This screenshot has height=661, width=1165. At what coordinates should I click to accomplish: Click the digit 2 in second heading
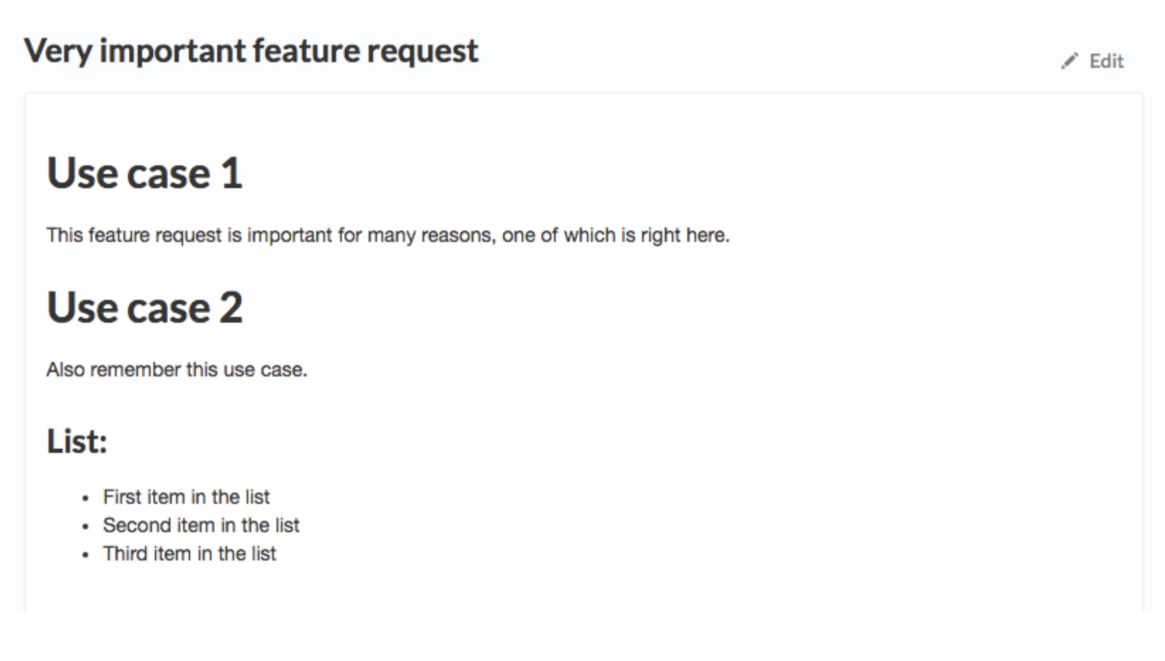pyautogui.click(x=231, y=307)
